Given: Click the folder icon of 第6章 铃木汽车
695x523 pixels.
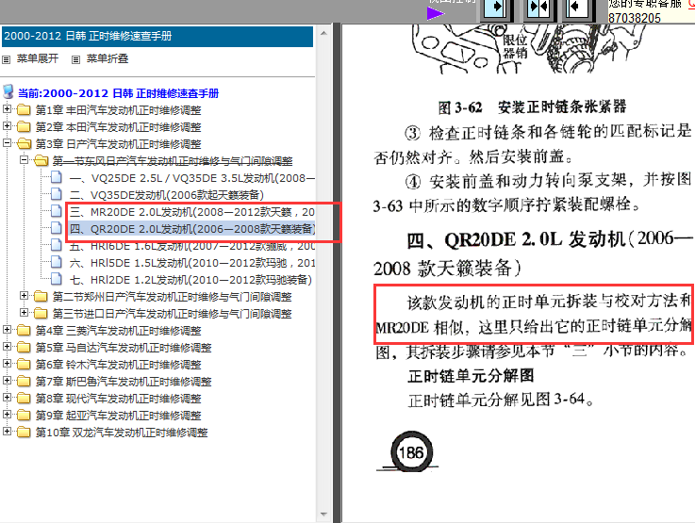Looking at the screenshot, I should pos(24,364).
